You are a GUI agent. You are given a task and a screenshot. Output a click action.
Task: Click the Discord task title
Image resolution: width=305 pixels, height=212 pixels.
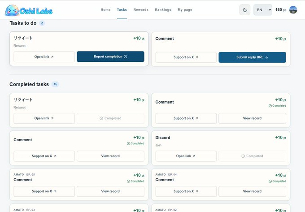pos(163,138)
